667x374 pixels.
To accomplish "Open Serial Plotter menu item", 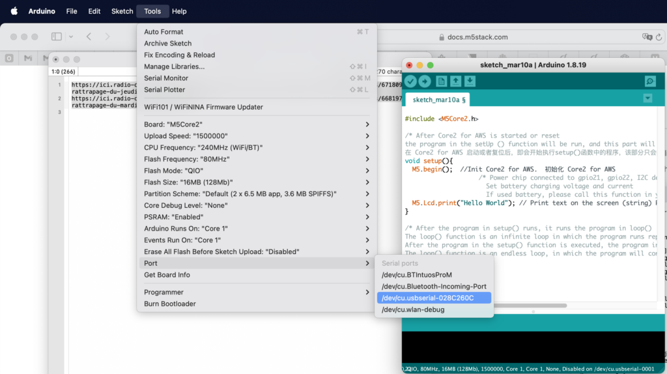I will (x=257, y=90).
